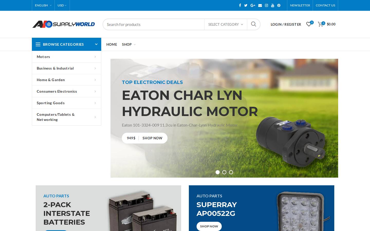Go to the HOME menu item
This screenshot has width=370, height=231.
[x=112, y=44]
